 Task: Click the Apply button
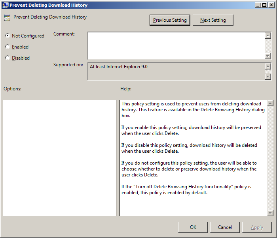click(257, 227)
